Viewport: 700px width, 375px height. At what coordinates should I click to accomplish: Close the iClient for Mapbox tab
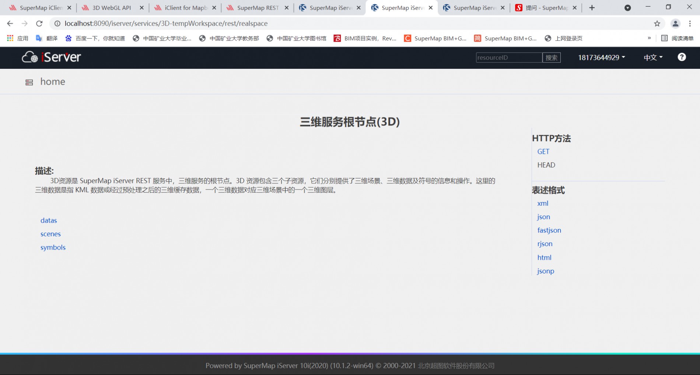pos(214,8)
